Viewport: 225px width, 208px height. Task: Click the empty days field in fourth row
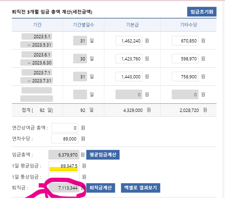coord(80,94)
